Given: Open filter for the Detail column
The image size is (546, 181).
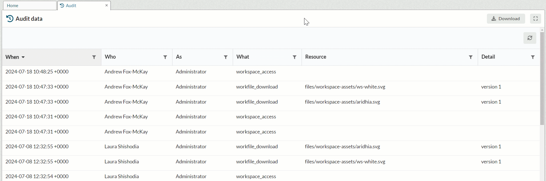Looking at the screenshot, I should 533,57.
